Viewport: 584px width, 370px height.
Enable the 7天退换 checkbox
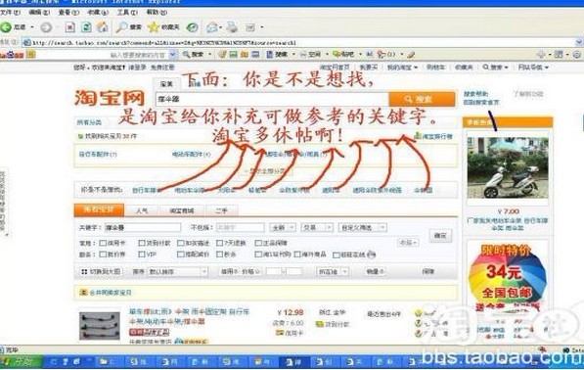pyautogui.click(x=220, y=243)
